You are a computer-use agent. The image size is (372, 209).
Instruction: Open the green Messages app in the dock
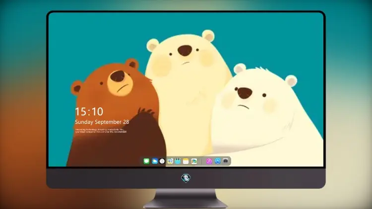[146, 161]
